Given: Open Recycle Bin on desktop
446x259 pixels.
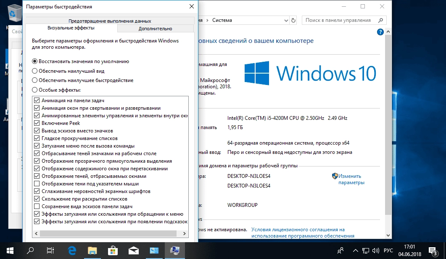Looking at the screenshot, I should click(x=14, y=13).
